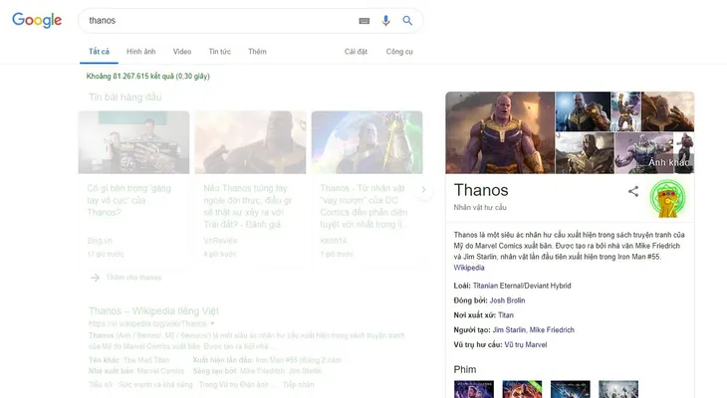Click thumbnail of Zing.vn gauntlet story
Screen dimensions: 727x398
pos(133,142)
